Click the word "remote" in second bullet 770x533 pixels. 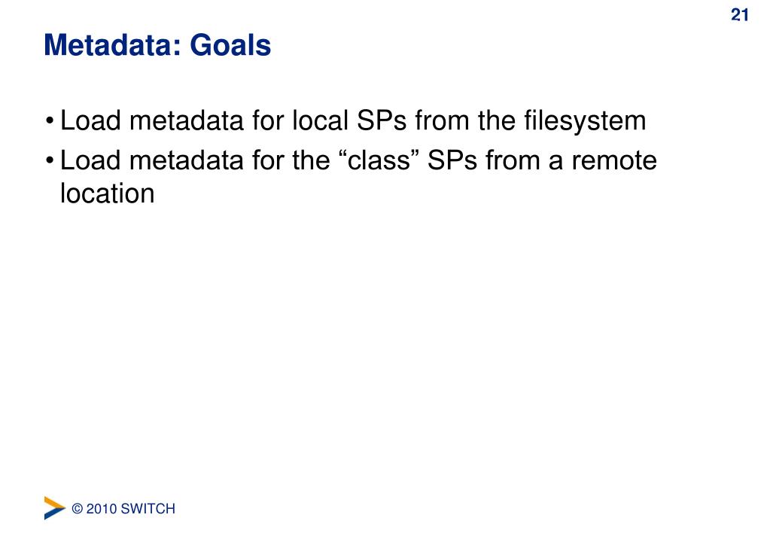pyautogui.click(x=614, y=160)
